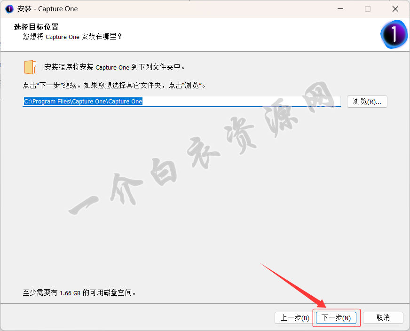Click the text 您想将 Capture One 安装在哪里？
Image resolution: width=410 pixels, height=331 pixels.
pos(72,37)
